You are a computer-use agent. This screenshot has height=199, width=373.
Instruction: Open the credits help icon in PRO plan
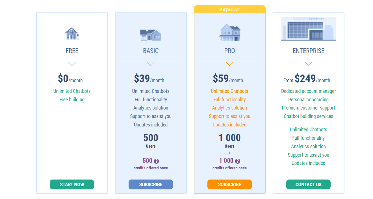238,161
